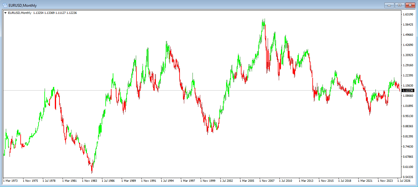Click price level 1.01895 on price axis

408,106
